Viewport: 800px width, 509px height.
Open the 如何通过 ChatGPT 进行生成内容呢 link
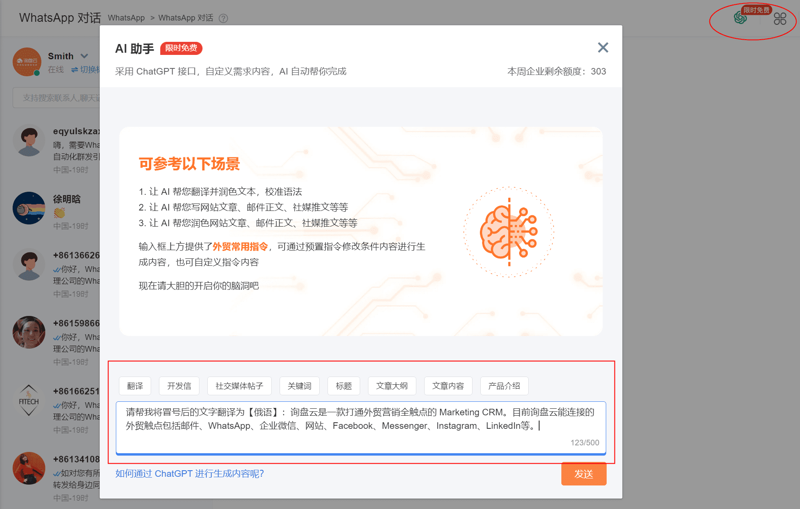[x=189, y=474]
